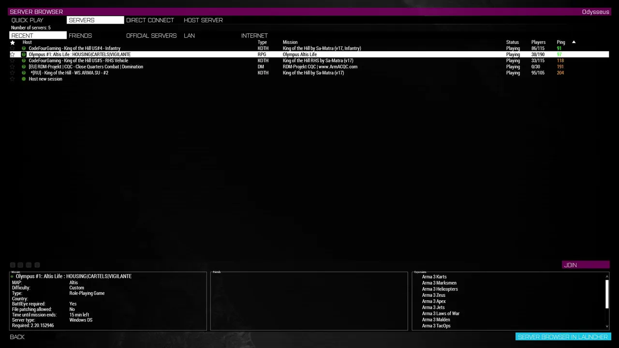619x348 pixels.
Task: Click Arma 3 Marksmen expansion entry
Action: click(x=439, y=283)
